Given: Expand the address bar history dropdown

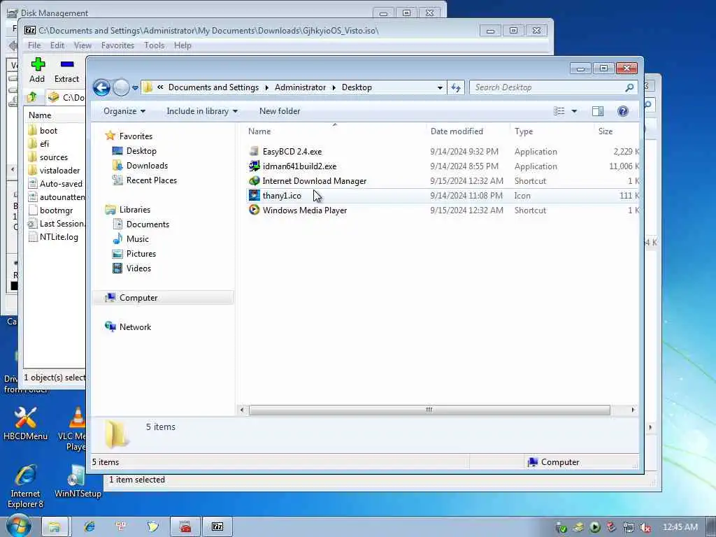Looking at the screenshot, I should click(x=440, y=87).
